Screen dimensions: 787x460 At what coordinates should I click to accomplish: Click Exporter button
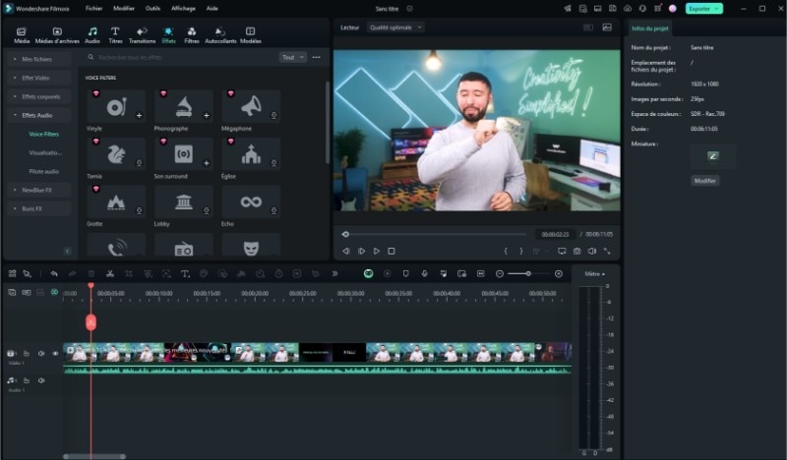703,9
